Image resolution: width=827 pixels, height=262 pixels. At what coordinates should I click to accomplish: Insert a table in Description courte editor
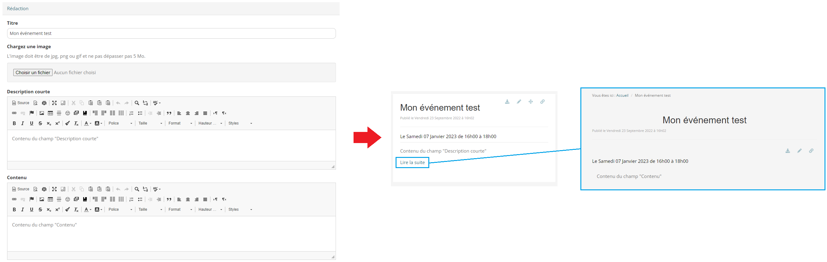[50, 113]
